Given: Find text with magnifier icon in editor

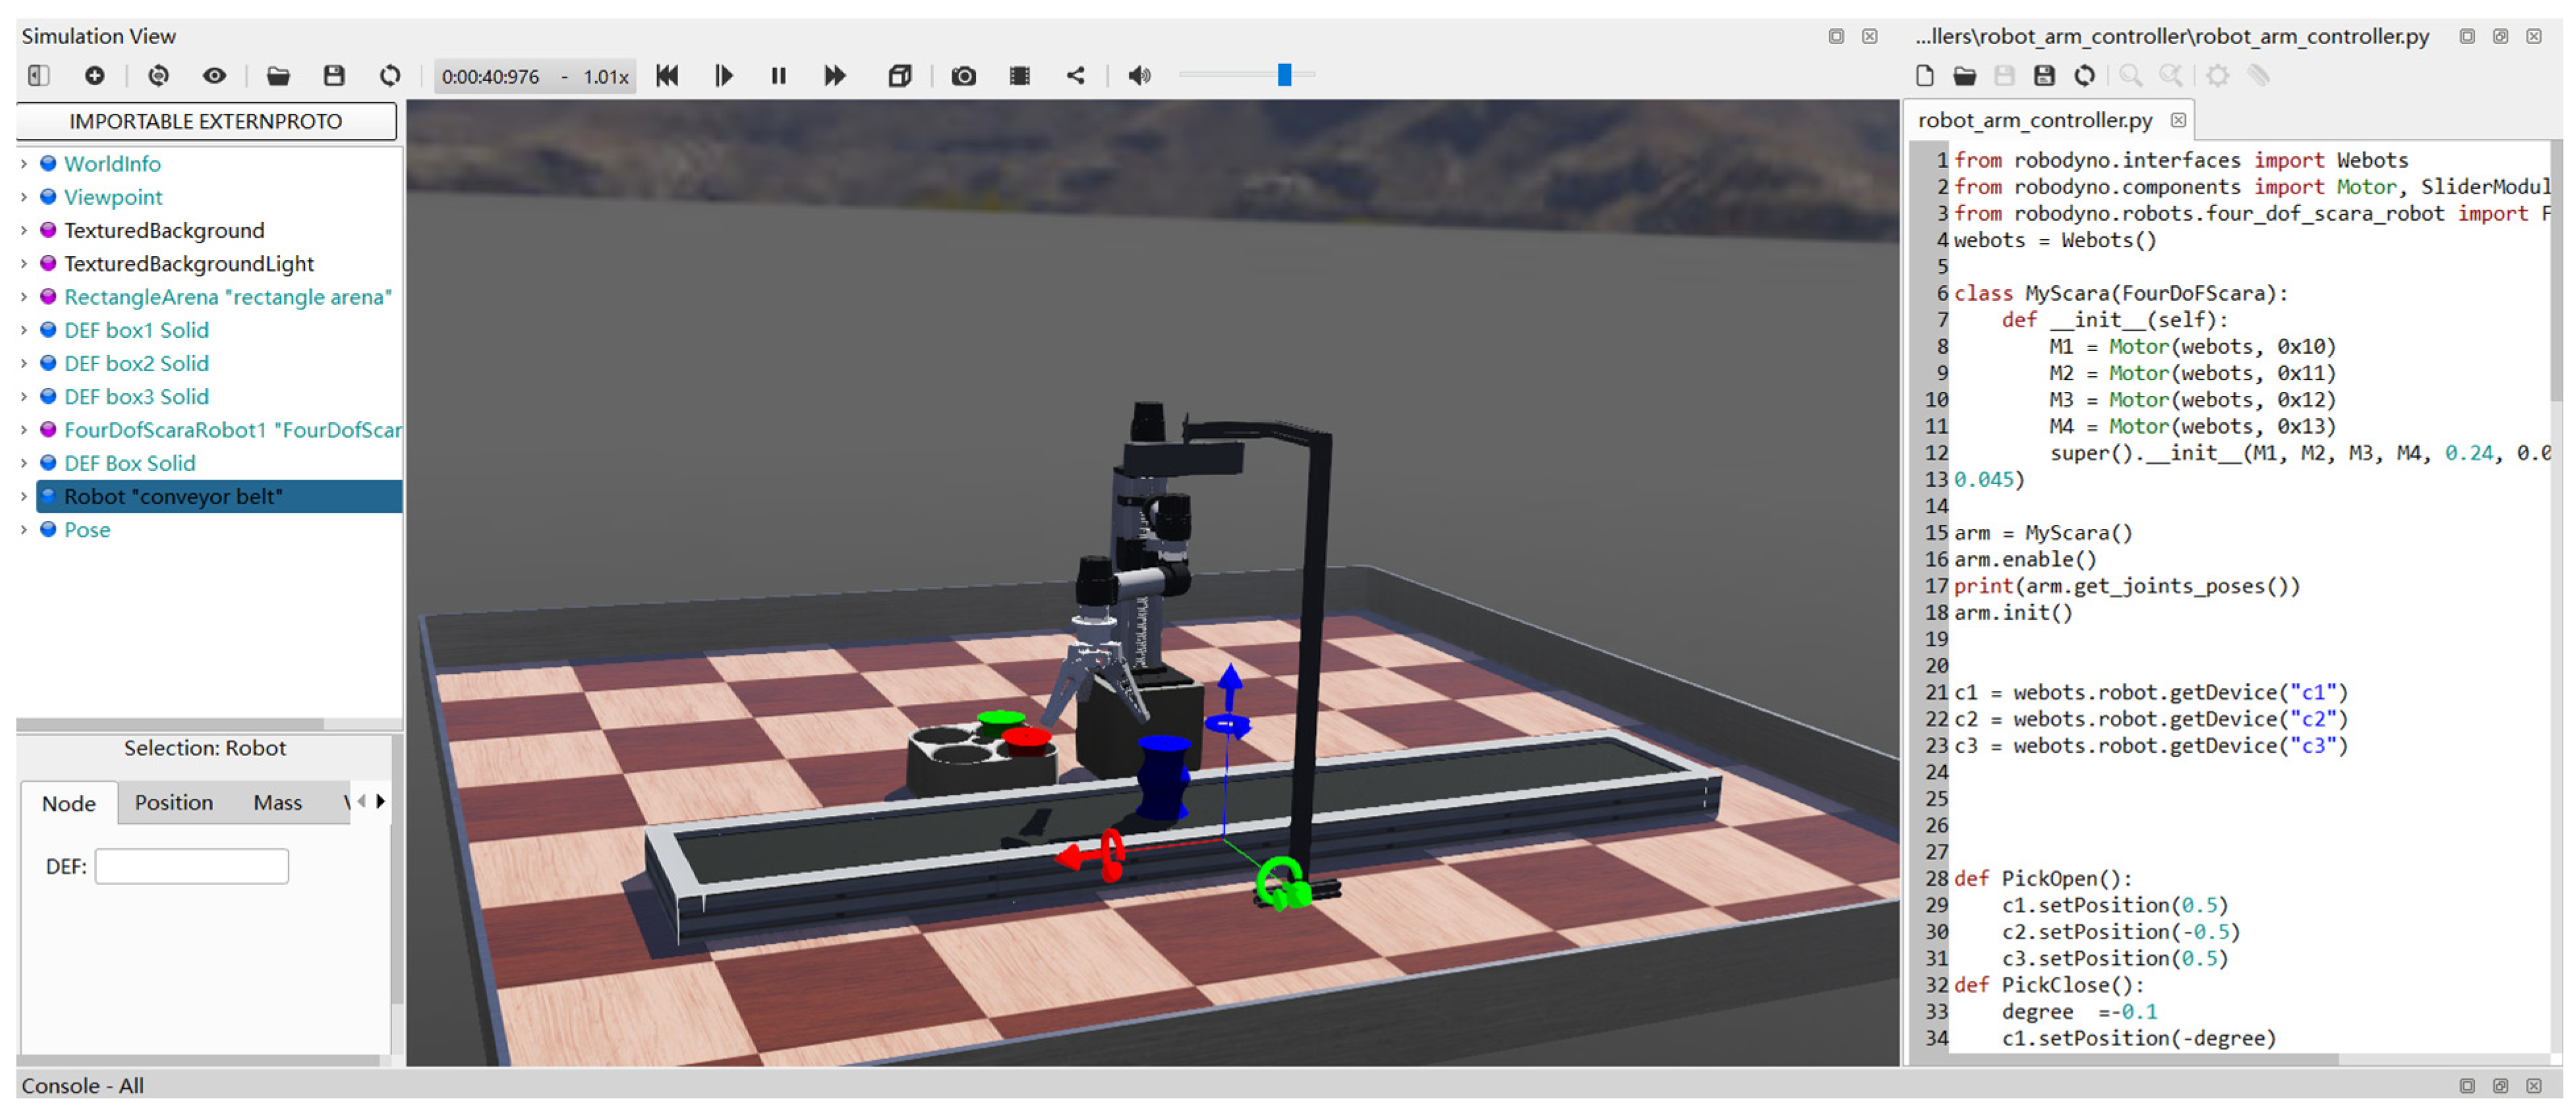Looking at the screenshot, I should click(2131, 76).
